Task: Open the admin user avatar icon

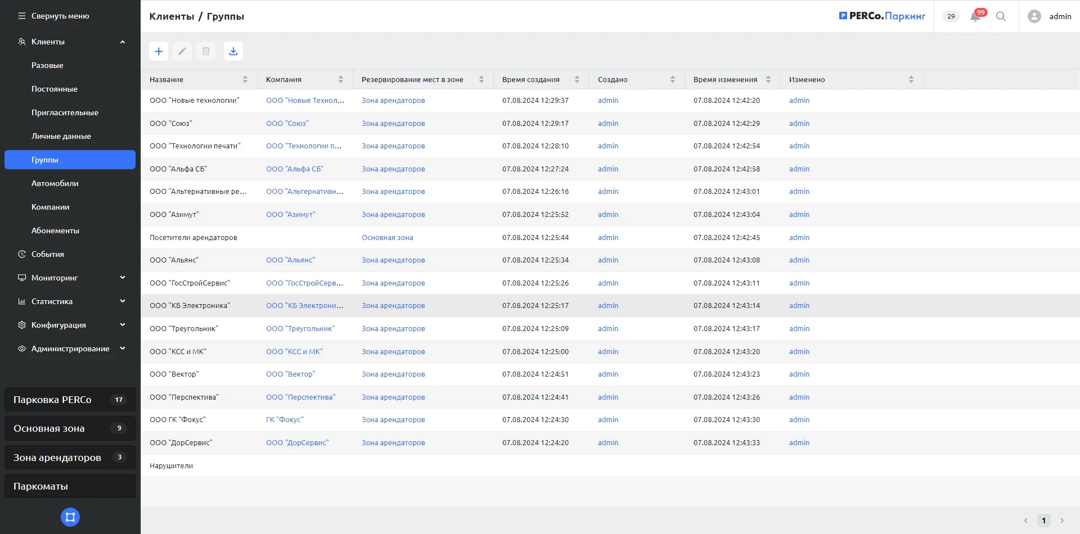Action: (x=1034, y=16)
